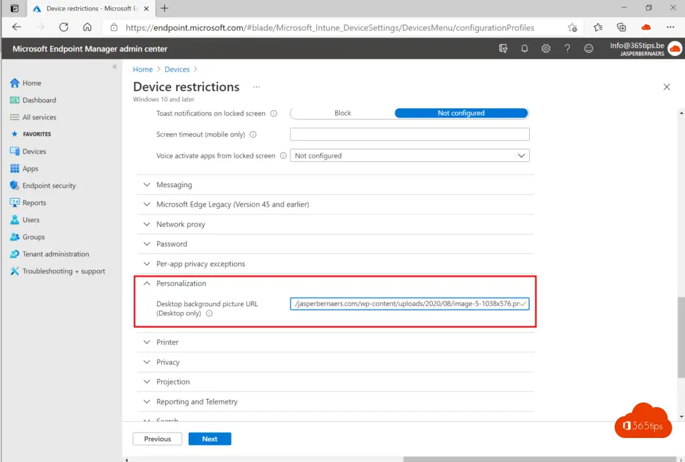
Task: Open the account avatar in the header
Action: 674,48
